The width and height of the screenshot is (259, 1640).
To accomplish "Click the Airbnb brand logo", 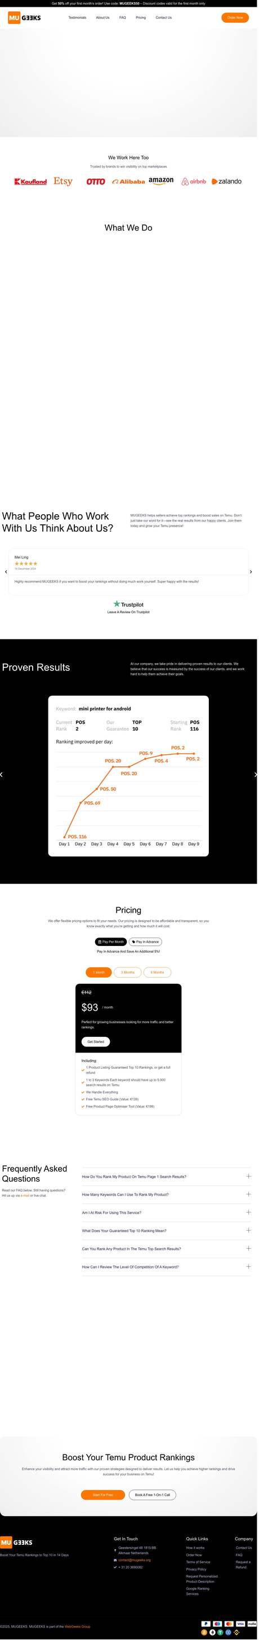I will click(x=194, y=182).
